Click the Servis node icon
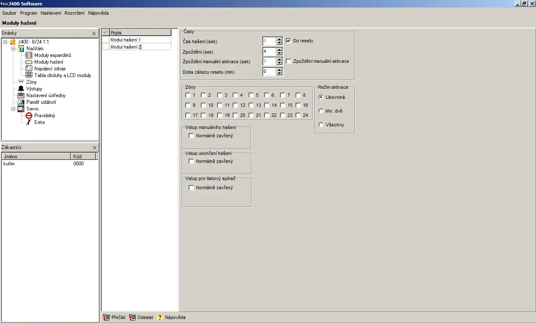536x324 pixels. pos(21,109)
